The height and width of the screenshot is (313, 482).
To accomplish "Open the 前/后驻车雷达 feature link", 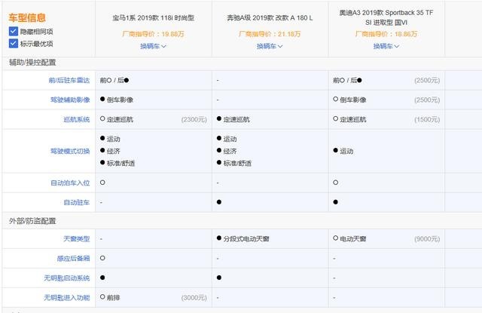I will [69, 81].
